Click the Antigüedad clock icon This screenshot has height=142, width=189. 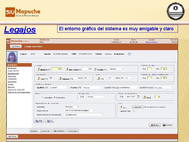(x=129, y=54)
